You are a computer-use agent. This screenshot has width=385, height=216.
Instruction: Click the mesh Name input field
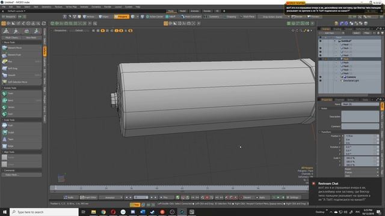tap(360, 104)
